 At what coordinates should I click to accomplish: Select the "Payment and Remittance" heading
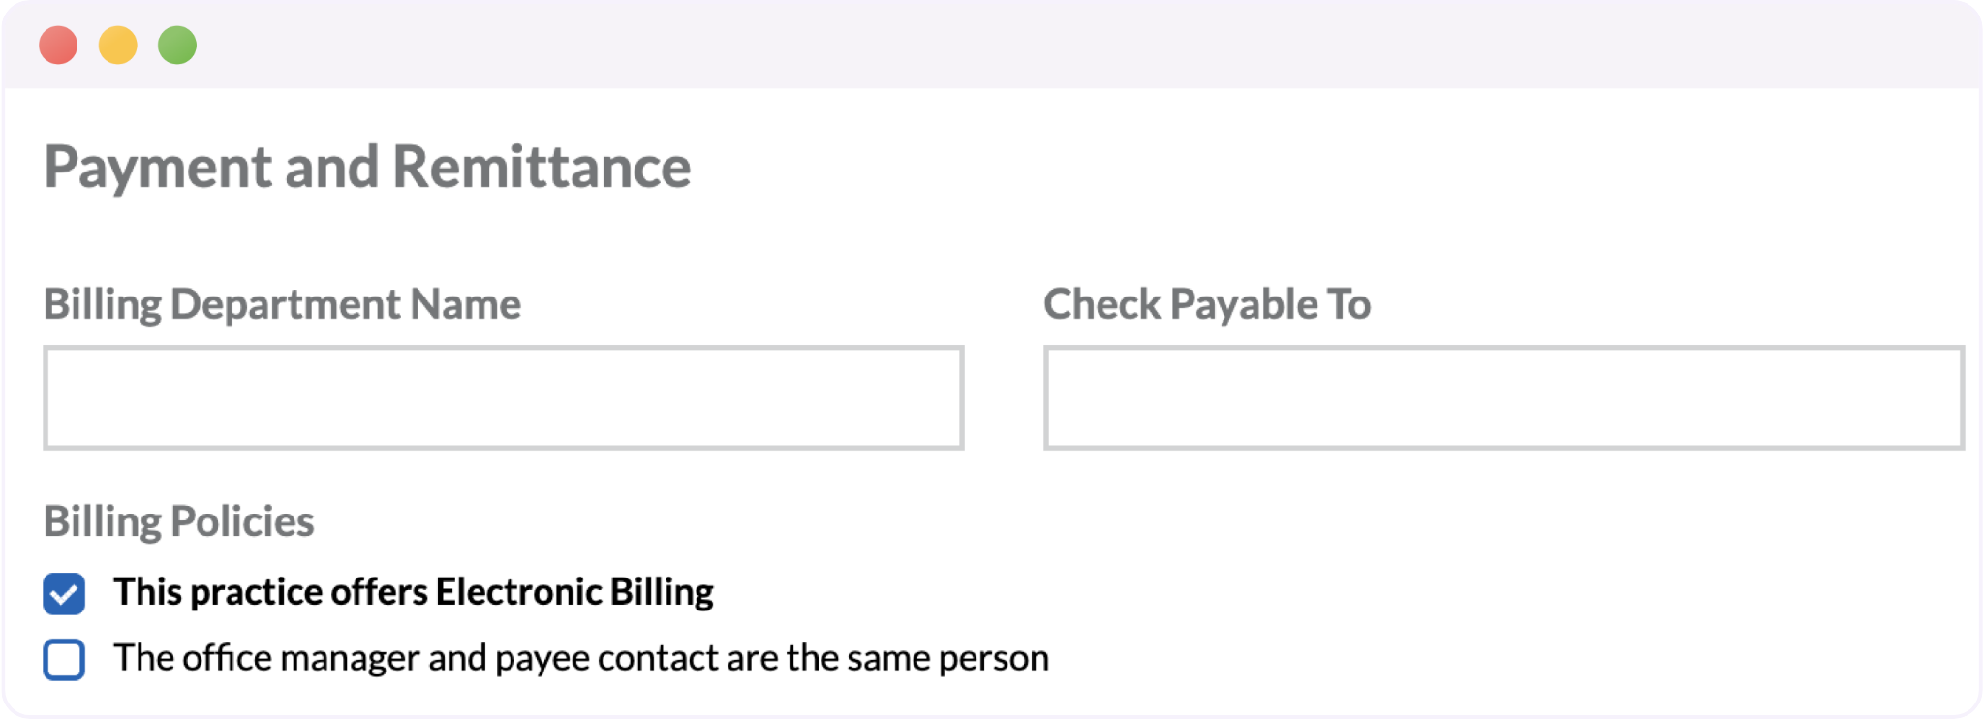click(367, 167)
